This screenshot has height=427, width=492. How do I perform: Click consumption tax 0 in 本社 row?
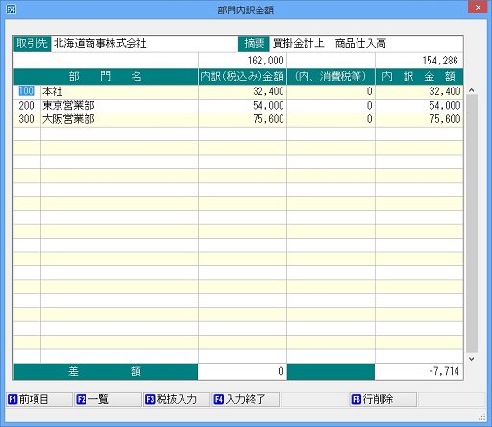(331, 91)
